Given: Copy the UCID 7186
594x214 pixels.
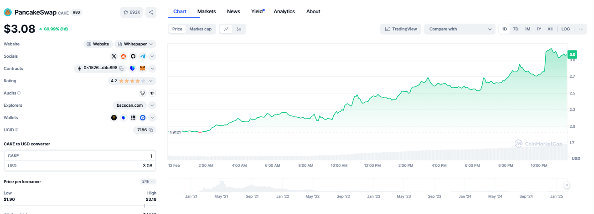Looking at the screenshot, I should tap(151, 130).
